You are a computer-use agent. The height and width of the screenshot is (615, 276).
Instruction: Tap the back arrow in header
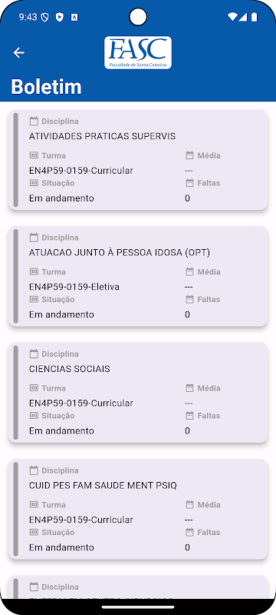[18, 52]
